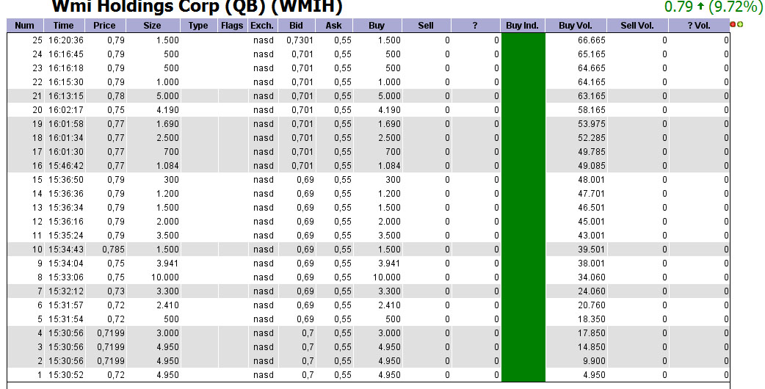
Task: Click the Sell Vol. column header
Action: click(x=638, y=26)
